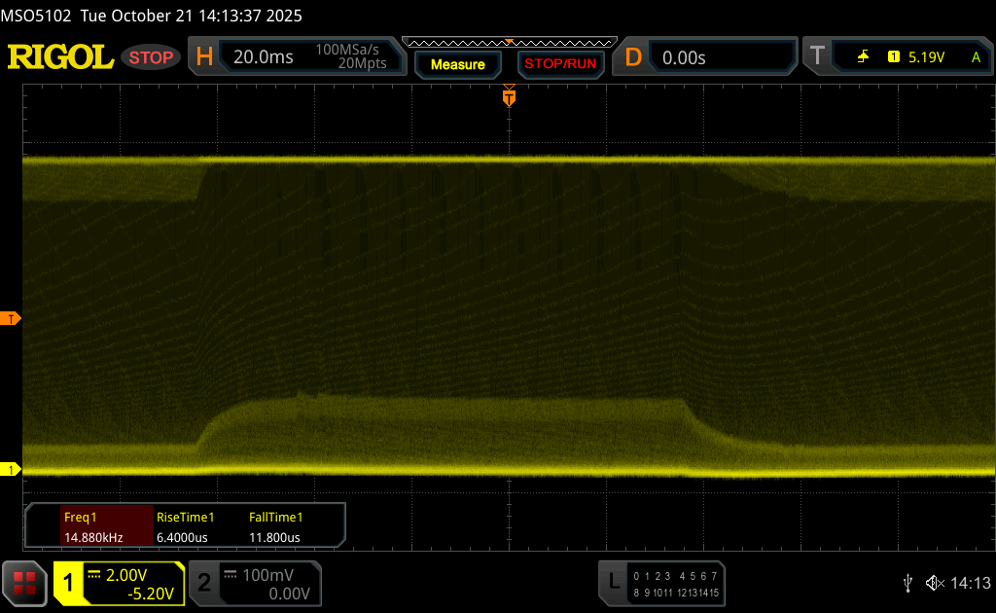
Task: Open the delay D offset icon
Action: [x=633, y=57]
